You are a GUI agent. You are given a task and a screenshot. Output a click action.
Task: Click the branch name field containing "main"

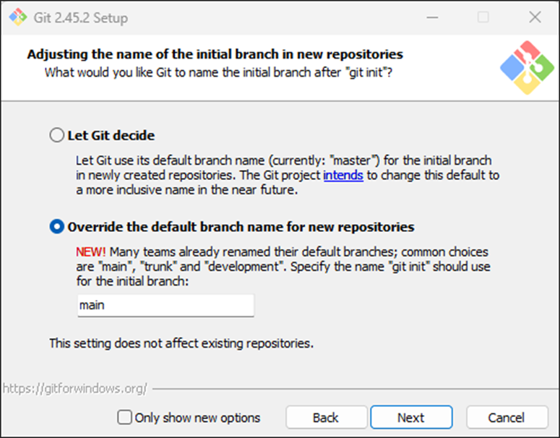[165, 305]
